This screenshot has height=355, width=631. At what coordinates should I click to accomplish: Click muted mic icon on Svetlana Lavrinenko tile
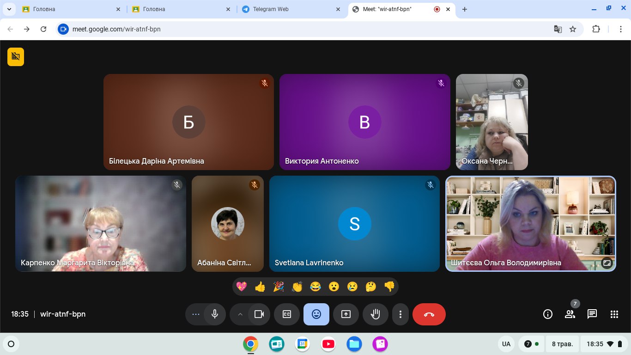(431, 185)
